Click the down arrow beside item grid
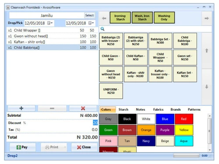This screenshot has width=219, height=164. pos(207,87)
